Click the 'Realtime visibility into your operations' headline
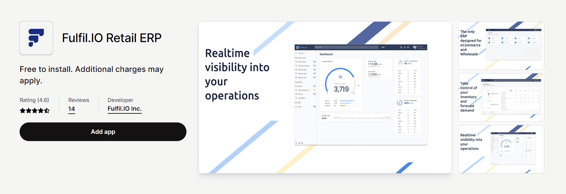Screen dimensions: 566x194 coord(237,74)
